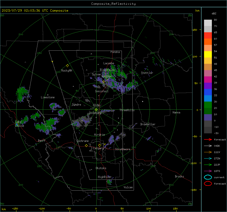Pick the blue 33-36 dBZ swatch

(208, 92)
